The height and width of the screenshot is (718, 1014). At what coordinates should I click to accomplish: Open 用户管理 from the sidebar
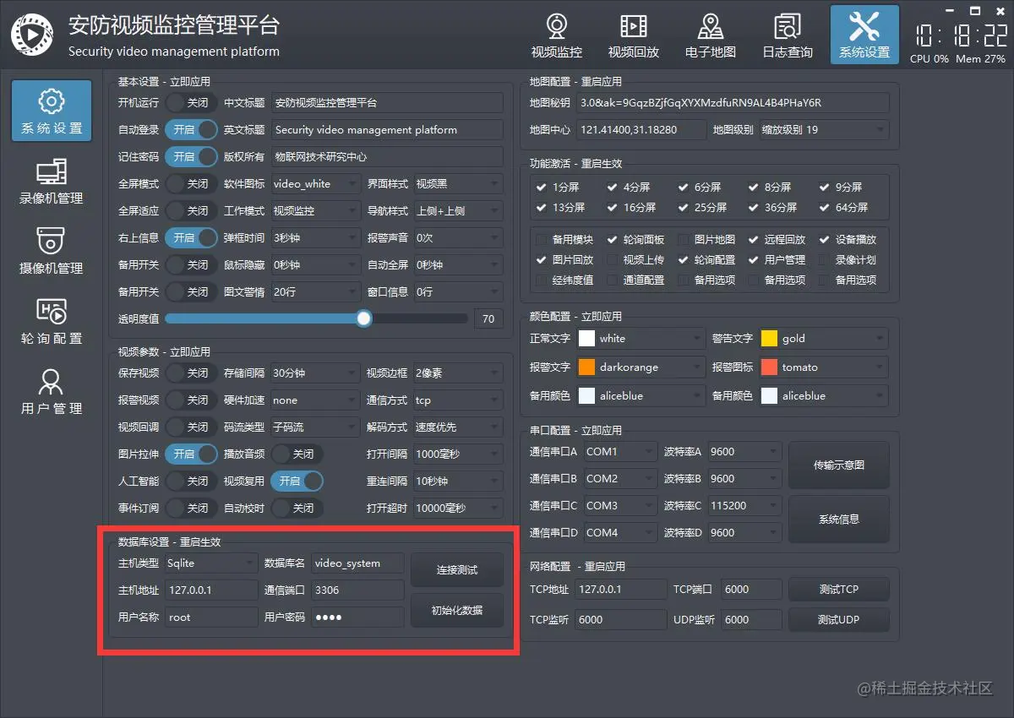pos(52,390)
